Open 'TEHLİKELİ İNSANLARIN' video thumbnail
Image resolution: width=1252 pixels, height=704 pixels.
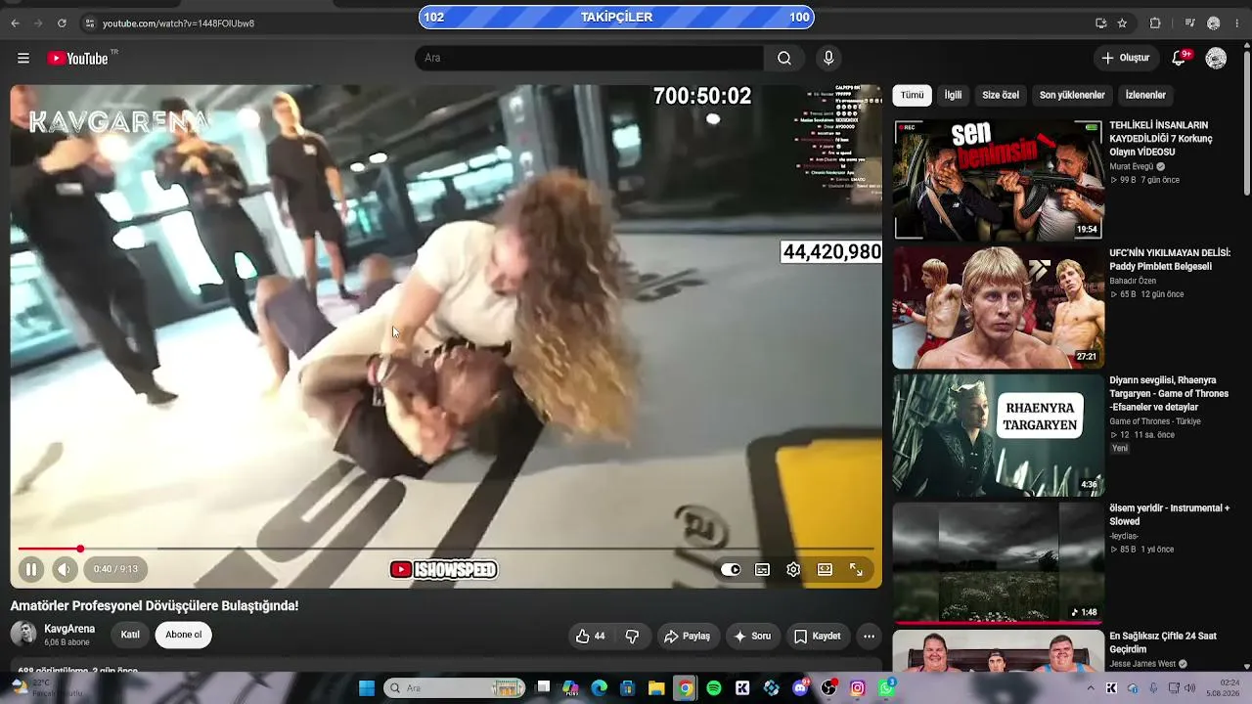(x=998, y=180)
